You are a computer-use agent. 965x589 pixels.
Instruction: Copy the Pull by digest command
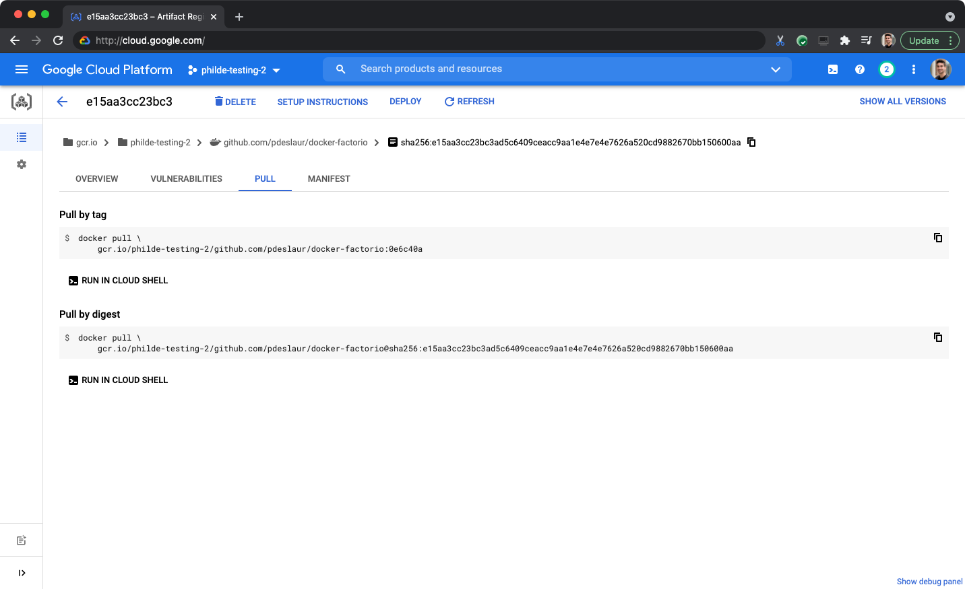coord(938,337)
